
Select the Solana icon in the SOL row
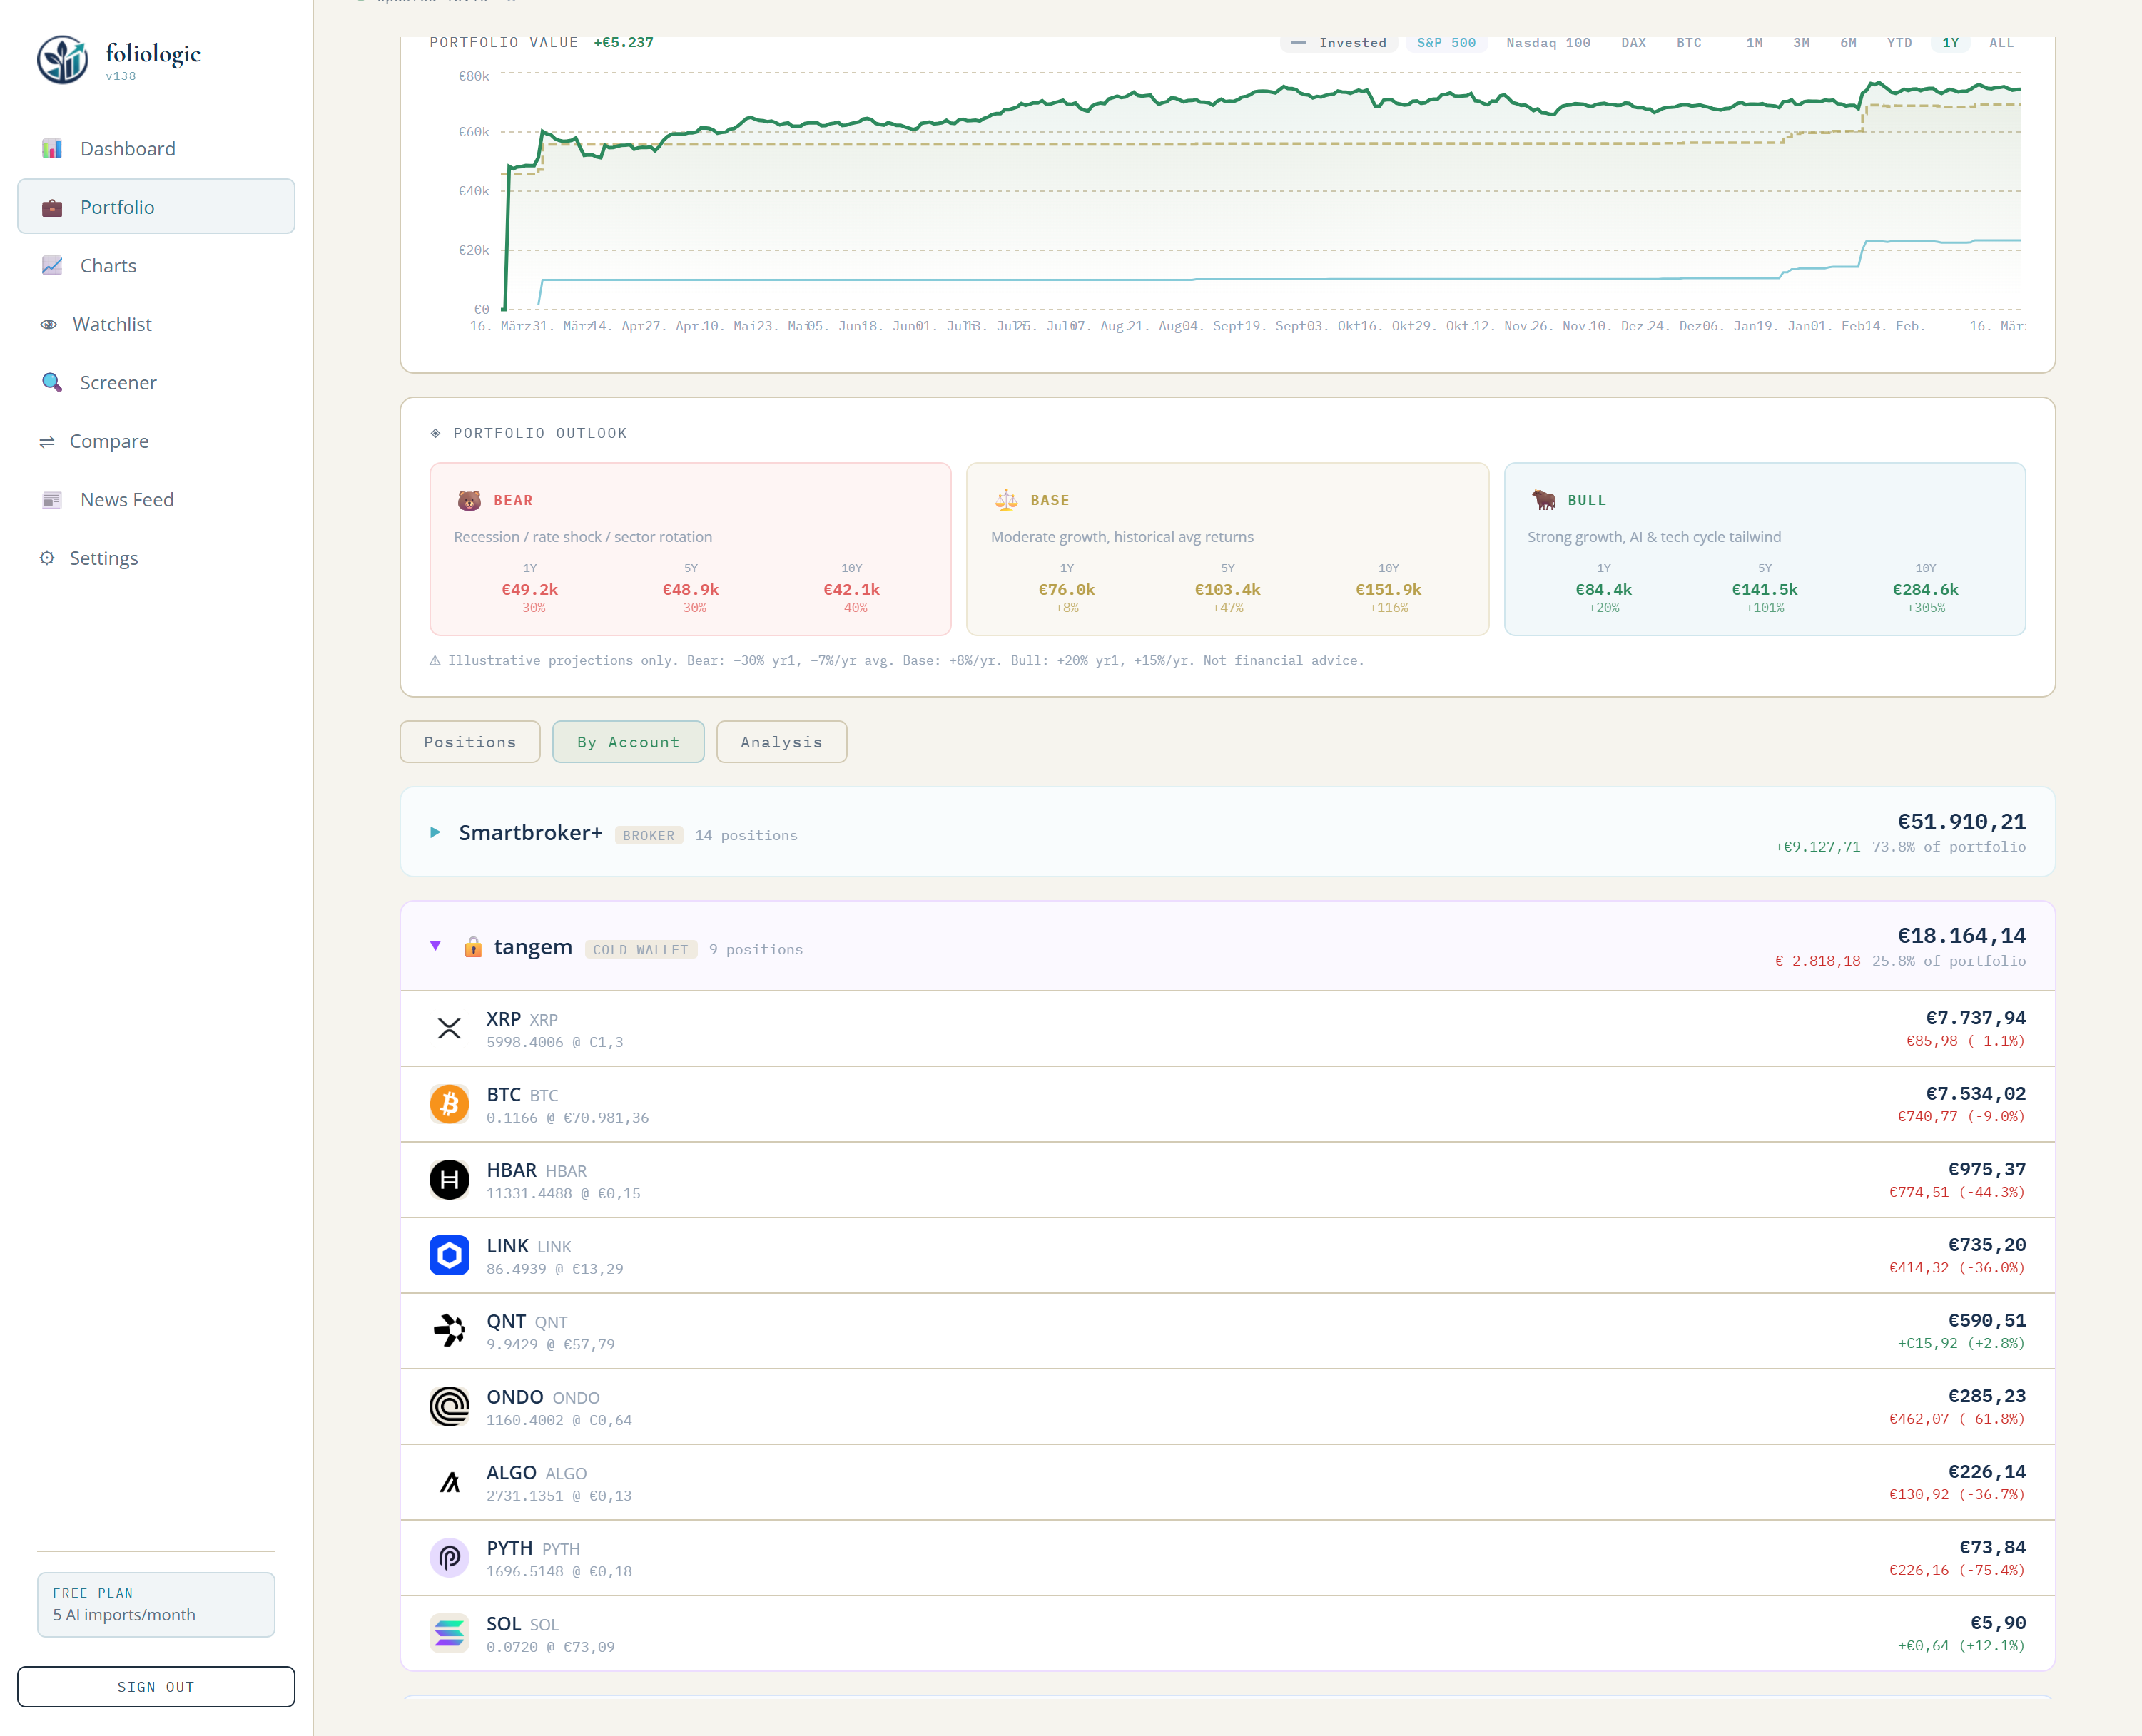(x=450, y=1633)
